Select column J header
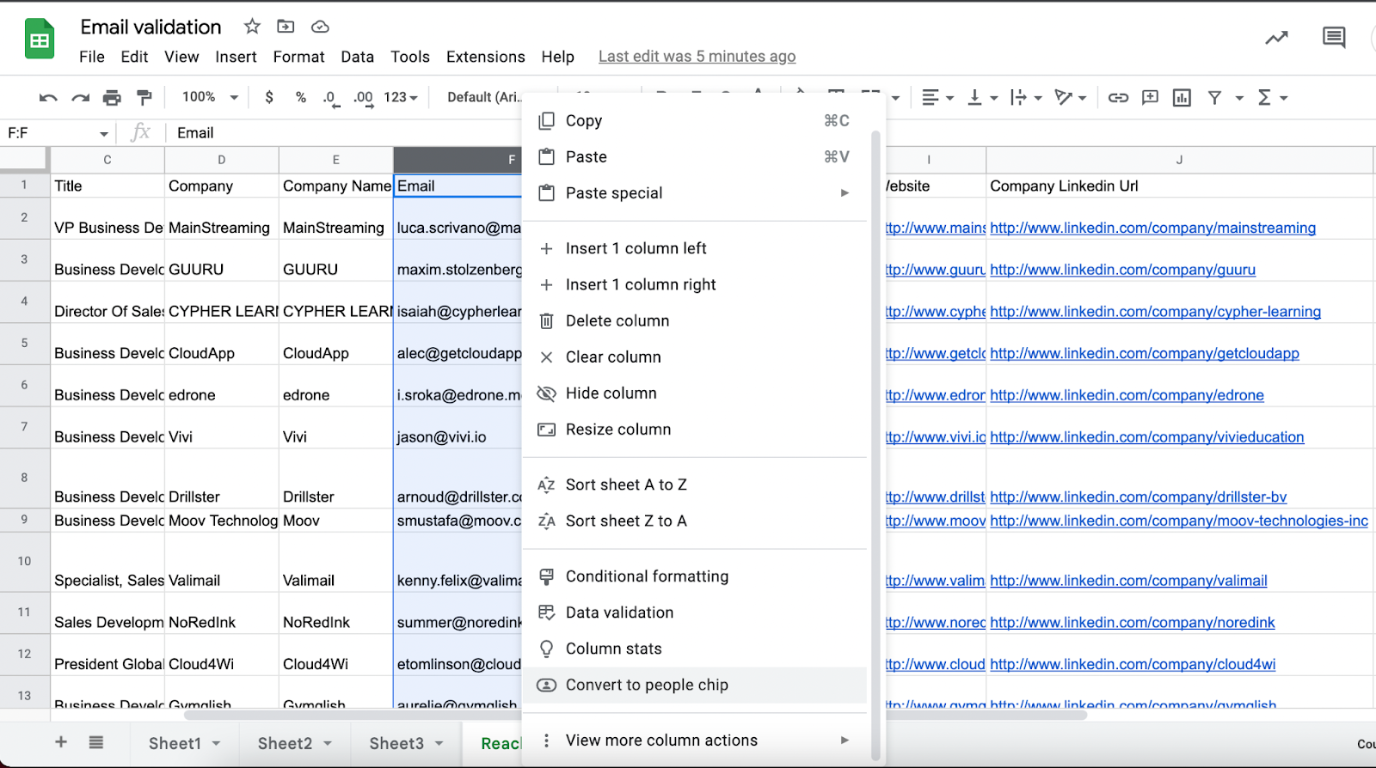The image size is (1376, 768). pyautogui.click(x=1179, y=160)
